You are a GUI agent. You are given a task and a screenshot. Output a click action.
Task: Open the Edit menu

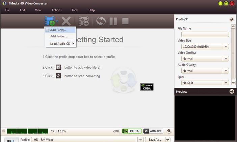coord(22,10)
